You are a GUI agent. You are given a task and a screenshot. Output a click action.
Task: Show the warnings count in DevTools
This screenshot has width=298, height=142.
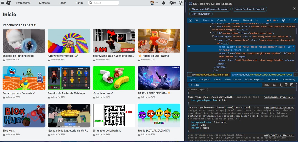[x=269, y=20]
